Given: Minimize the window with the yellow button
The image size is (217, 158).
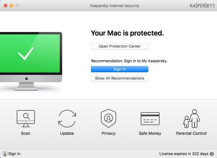Looking at the screenshot, I should [x=11, y=6].
